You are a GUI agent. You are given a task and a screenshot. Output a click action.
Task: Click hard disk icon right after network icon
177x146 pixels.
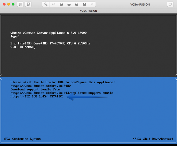(x=61, y=4)
